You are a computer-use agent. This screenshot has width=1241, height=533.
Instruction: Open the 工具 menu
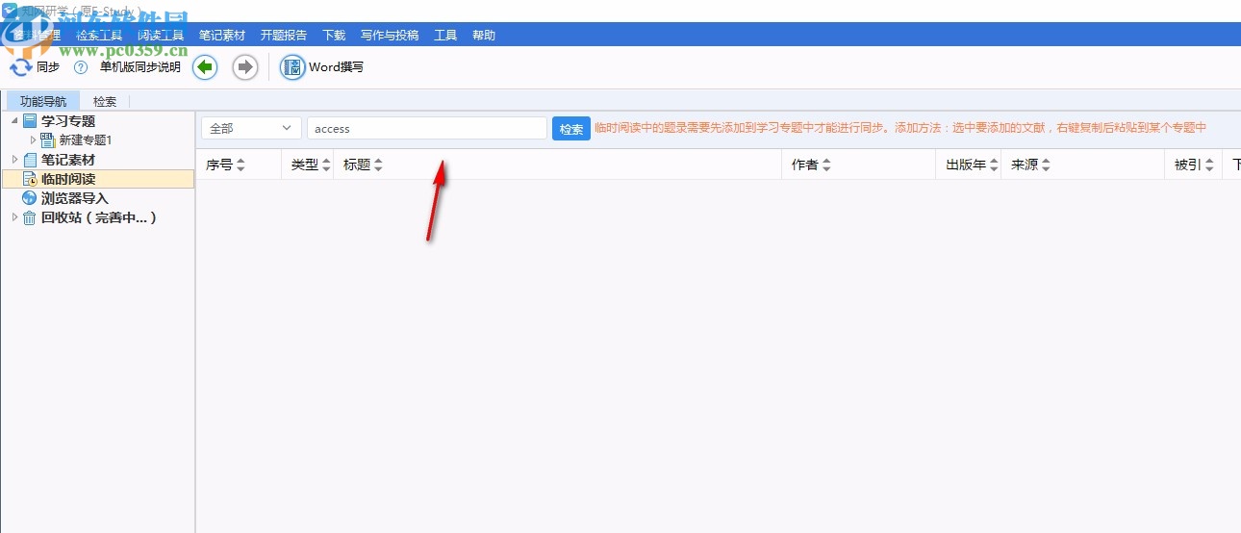coord(445,36)
